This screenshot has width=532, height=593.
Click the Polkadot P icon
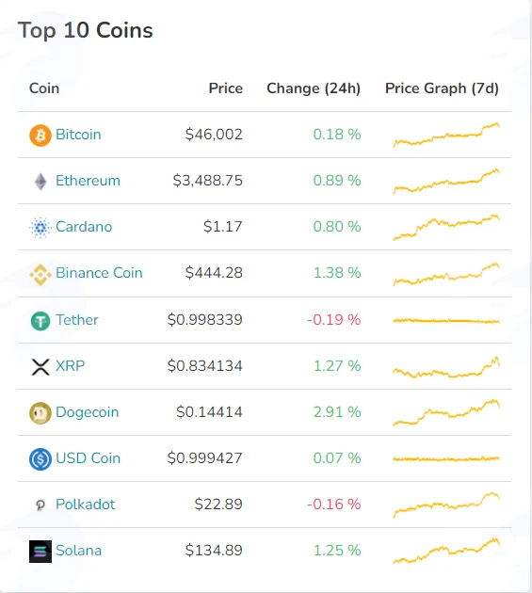40,505
